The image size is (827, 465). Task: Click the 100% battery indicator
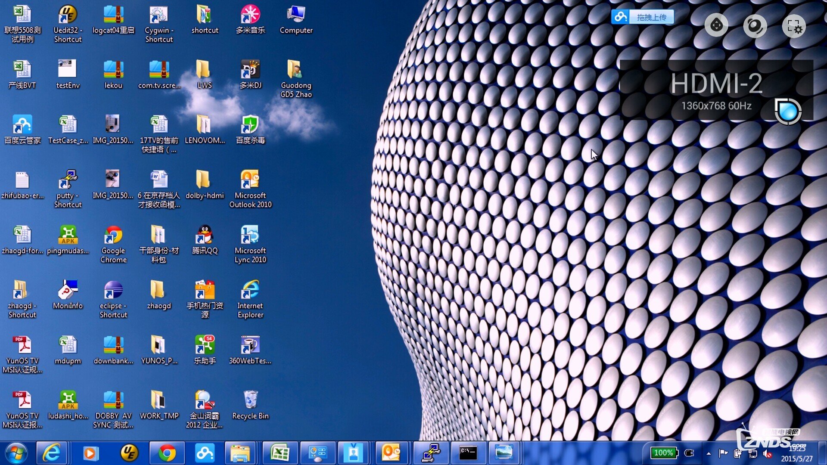[663, 453]
